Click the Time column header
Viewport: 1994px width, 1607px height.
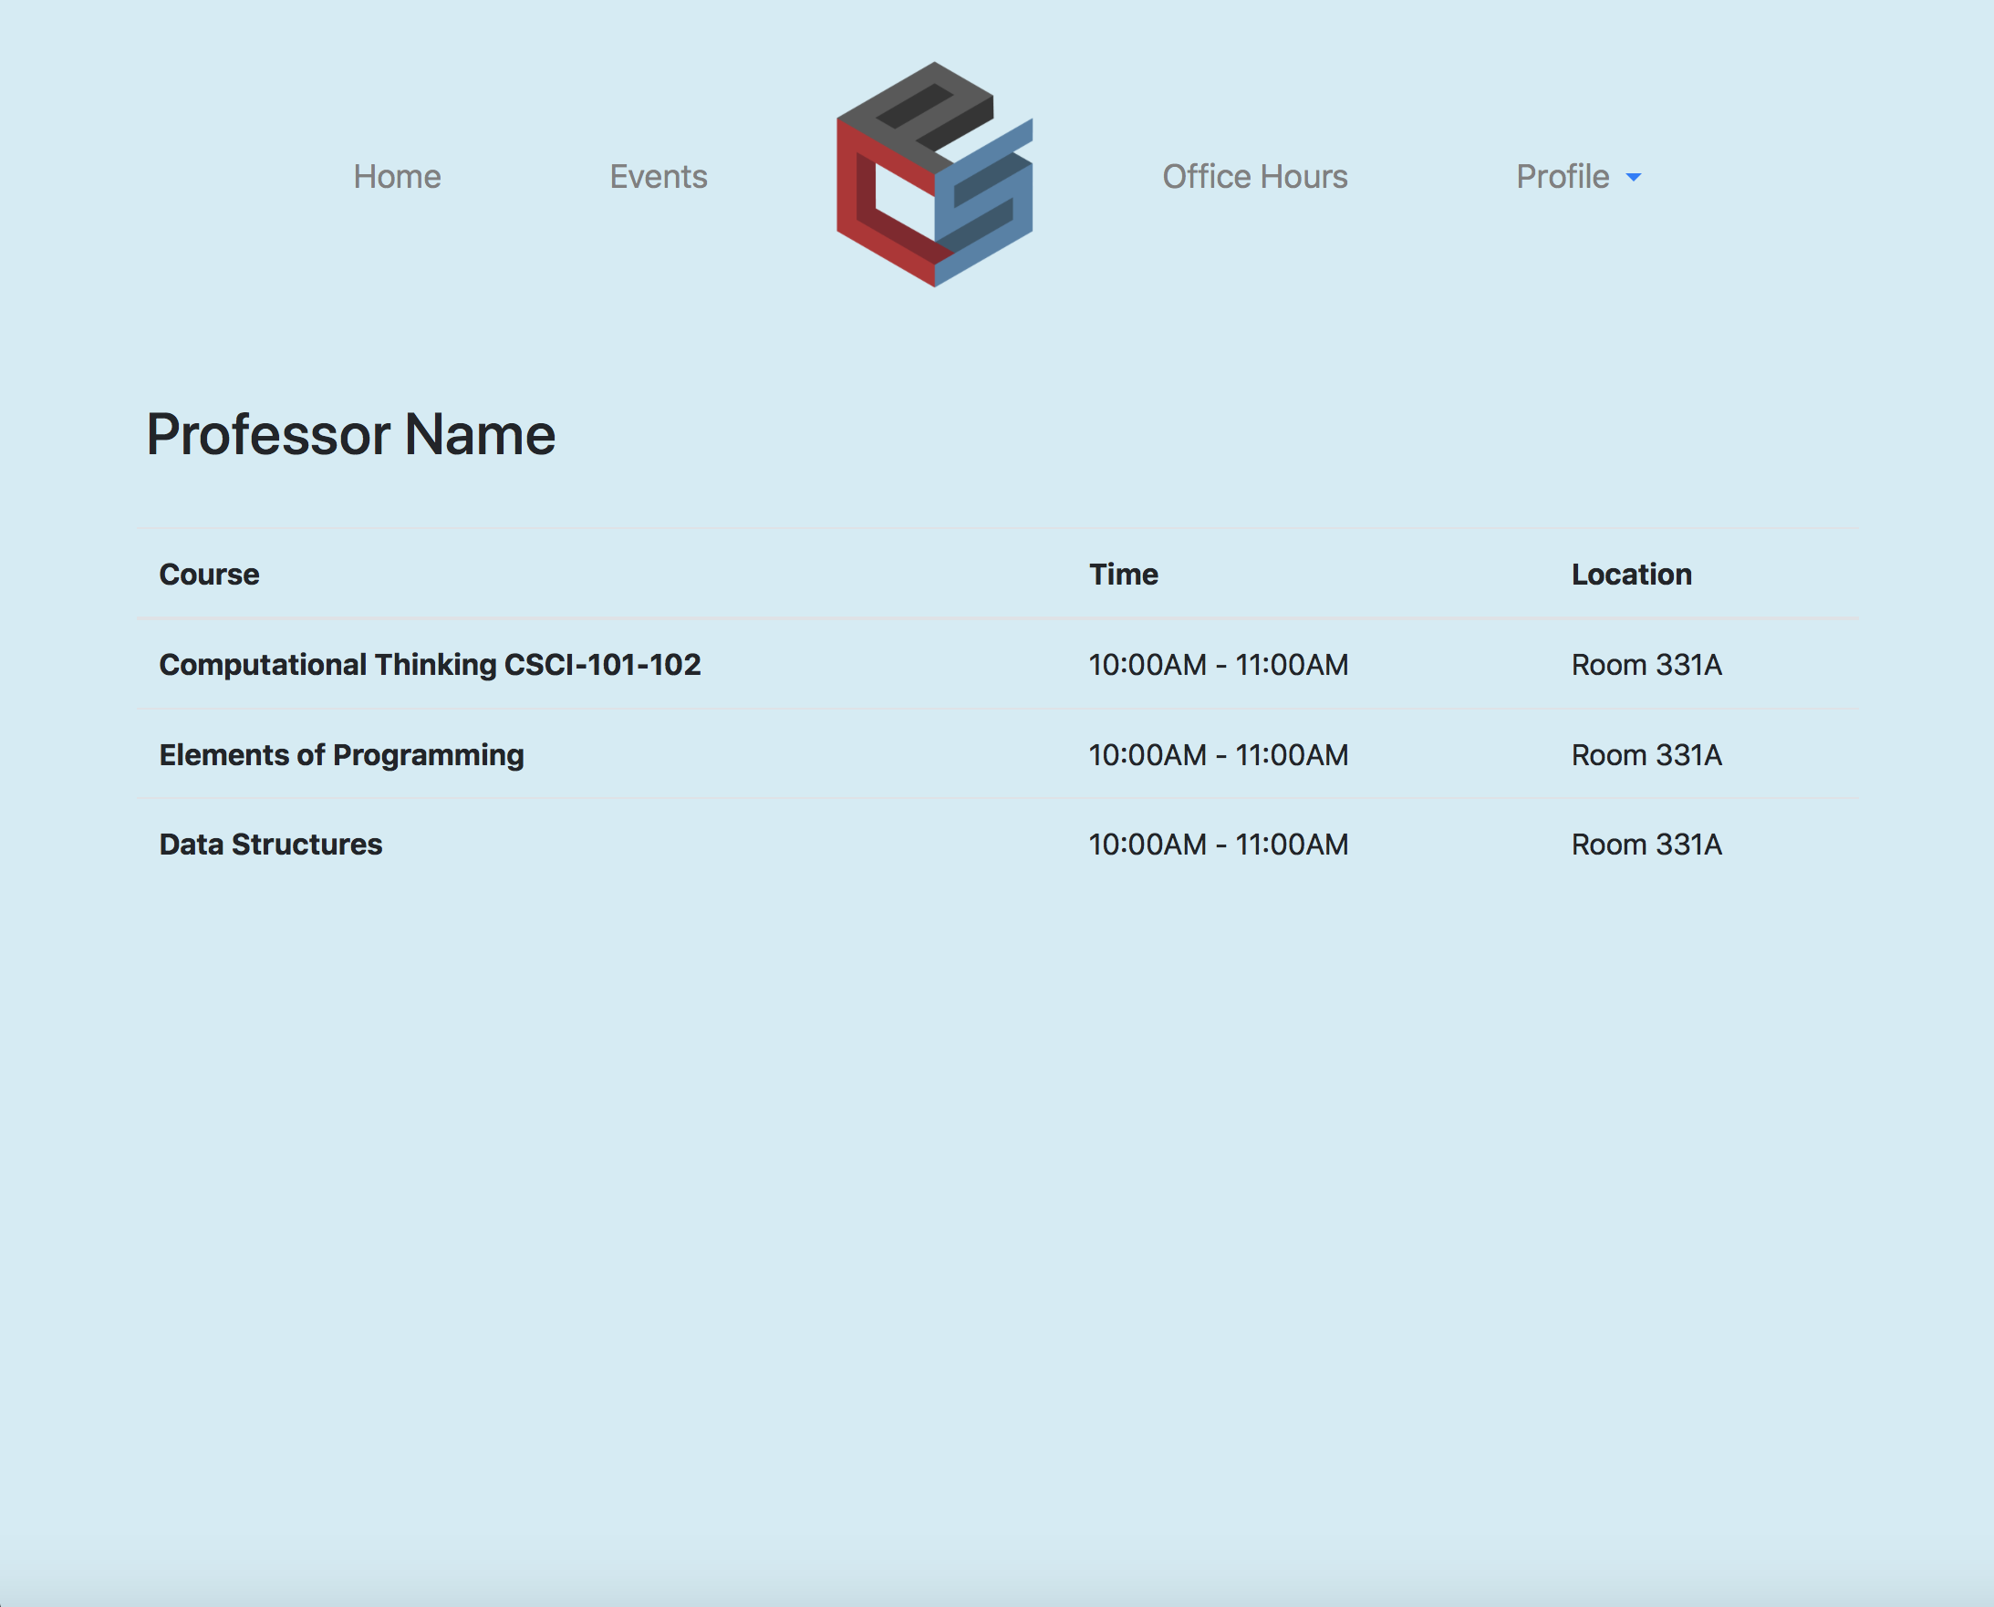tap(1123, 575)
